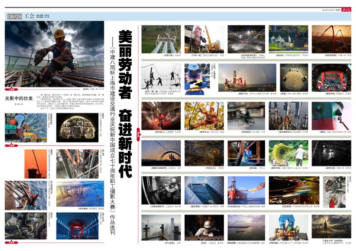Open the sunflower sculpture gardener photo
This screenshot has height=251, width=356.
pos(288,154)
